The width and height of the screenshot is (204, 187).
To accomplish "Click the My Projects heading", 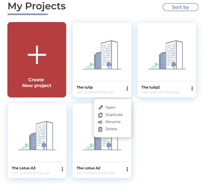I will [37, 6].
